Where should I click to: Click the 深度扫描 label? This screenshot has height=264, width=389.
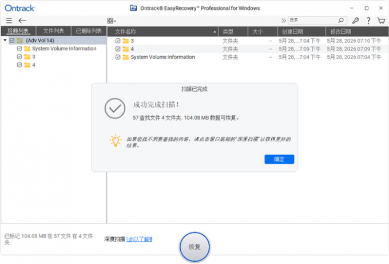[114, 239]
